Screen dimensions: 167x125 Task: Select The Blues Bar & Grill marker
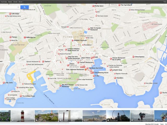87,68
